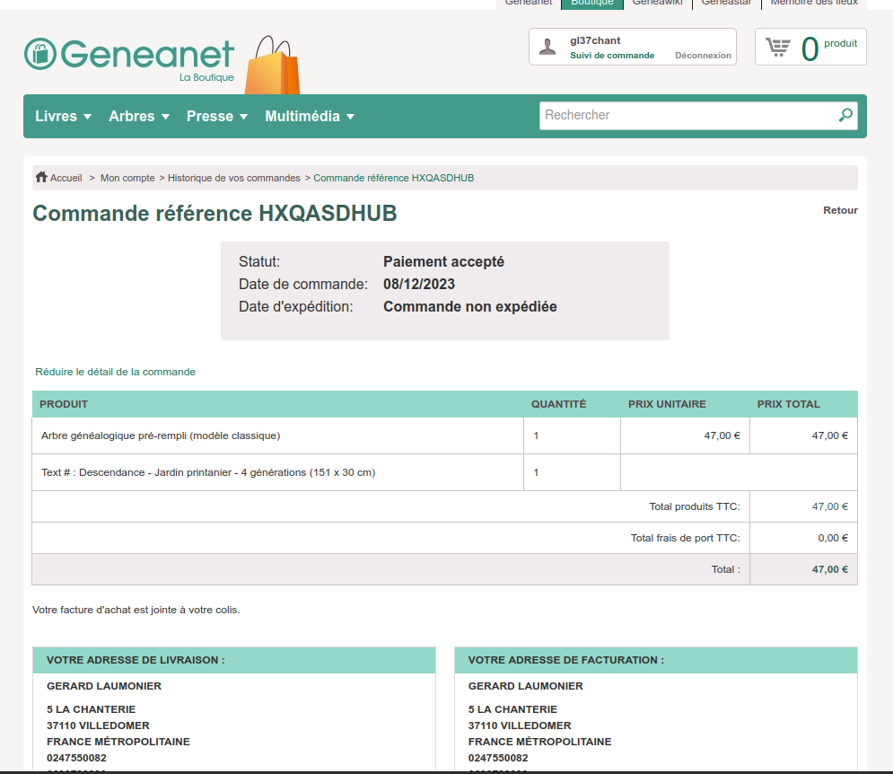
Task: Click the Déconnexion link
Action: 703,56
